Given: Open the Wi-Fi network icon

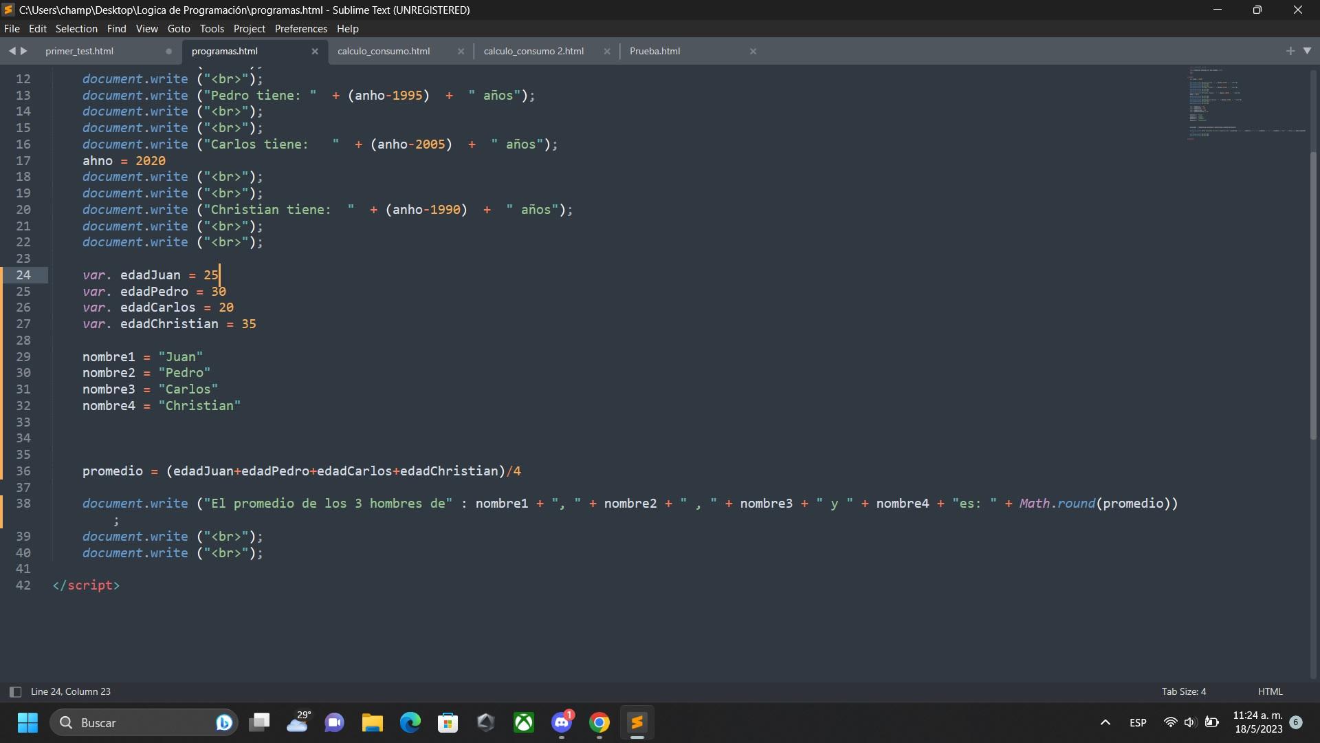Looking at the screenshot, I should click(x=1170, y=722).
